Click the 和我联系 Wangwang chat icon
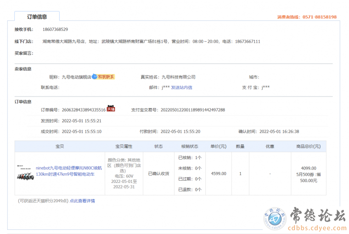 tap(103, 77)
